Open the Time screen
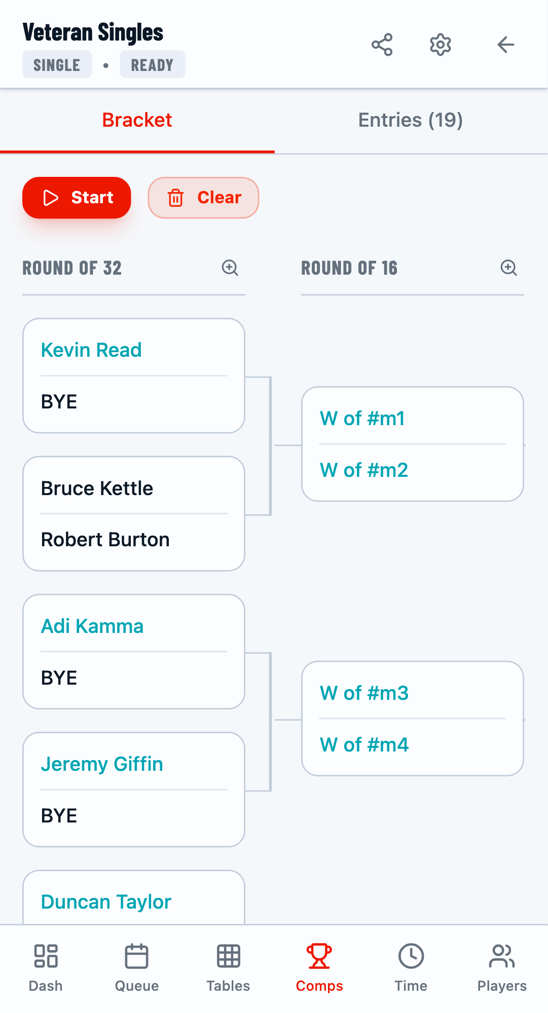This screenshot has height=1013, width=548. [411, 967]
